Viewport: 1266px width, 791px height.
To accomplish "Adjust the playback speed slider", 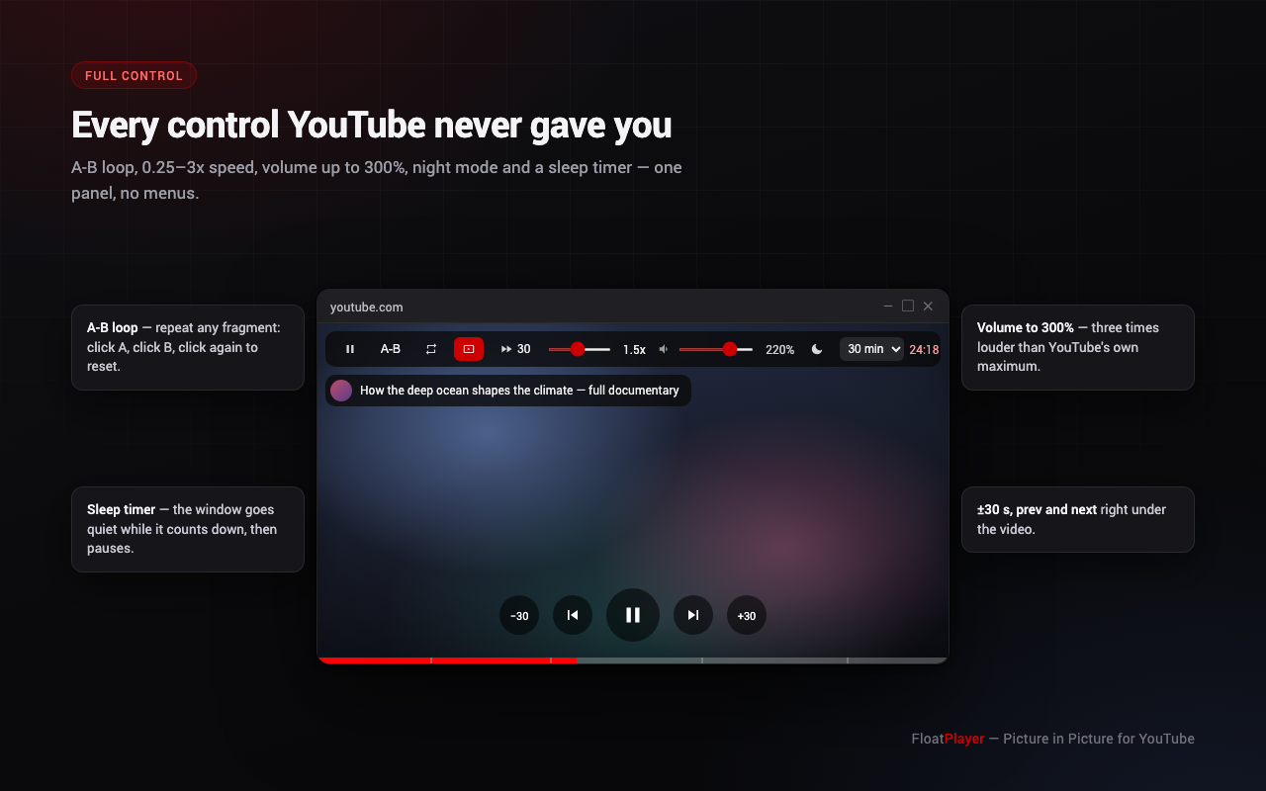I will (580, 349).
